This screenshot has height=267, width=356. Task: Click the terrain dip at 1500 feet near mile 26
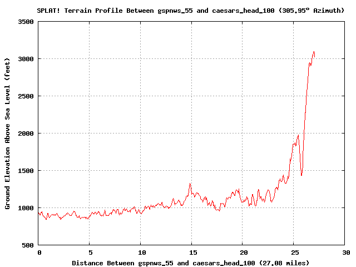tap(301, 174)
